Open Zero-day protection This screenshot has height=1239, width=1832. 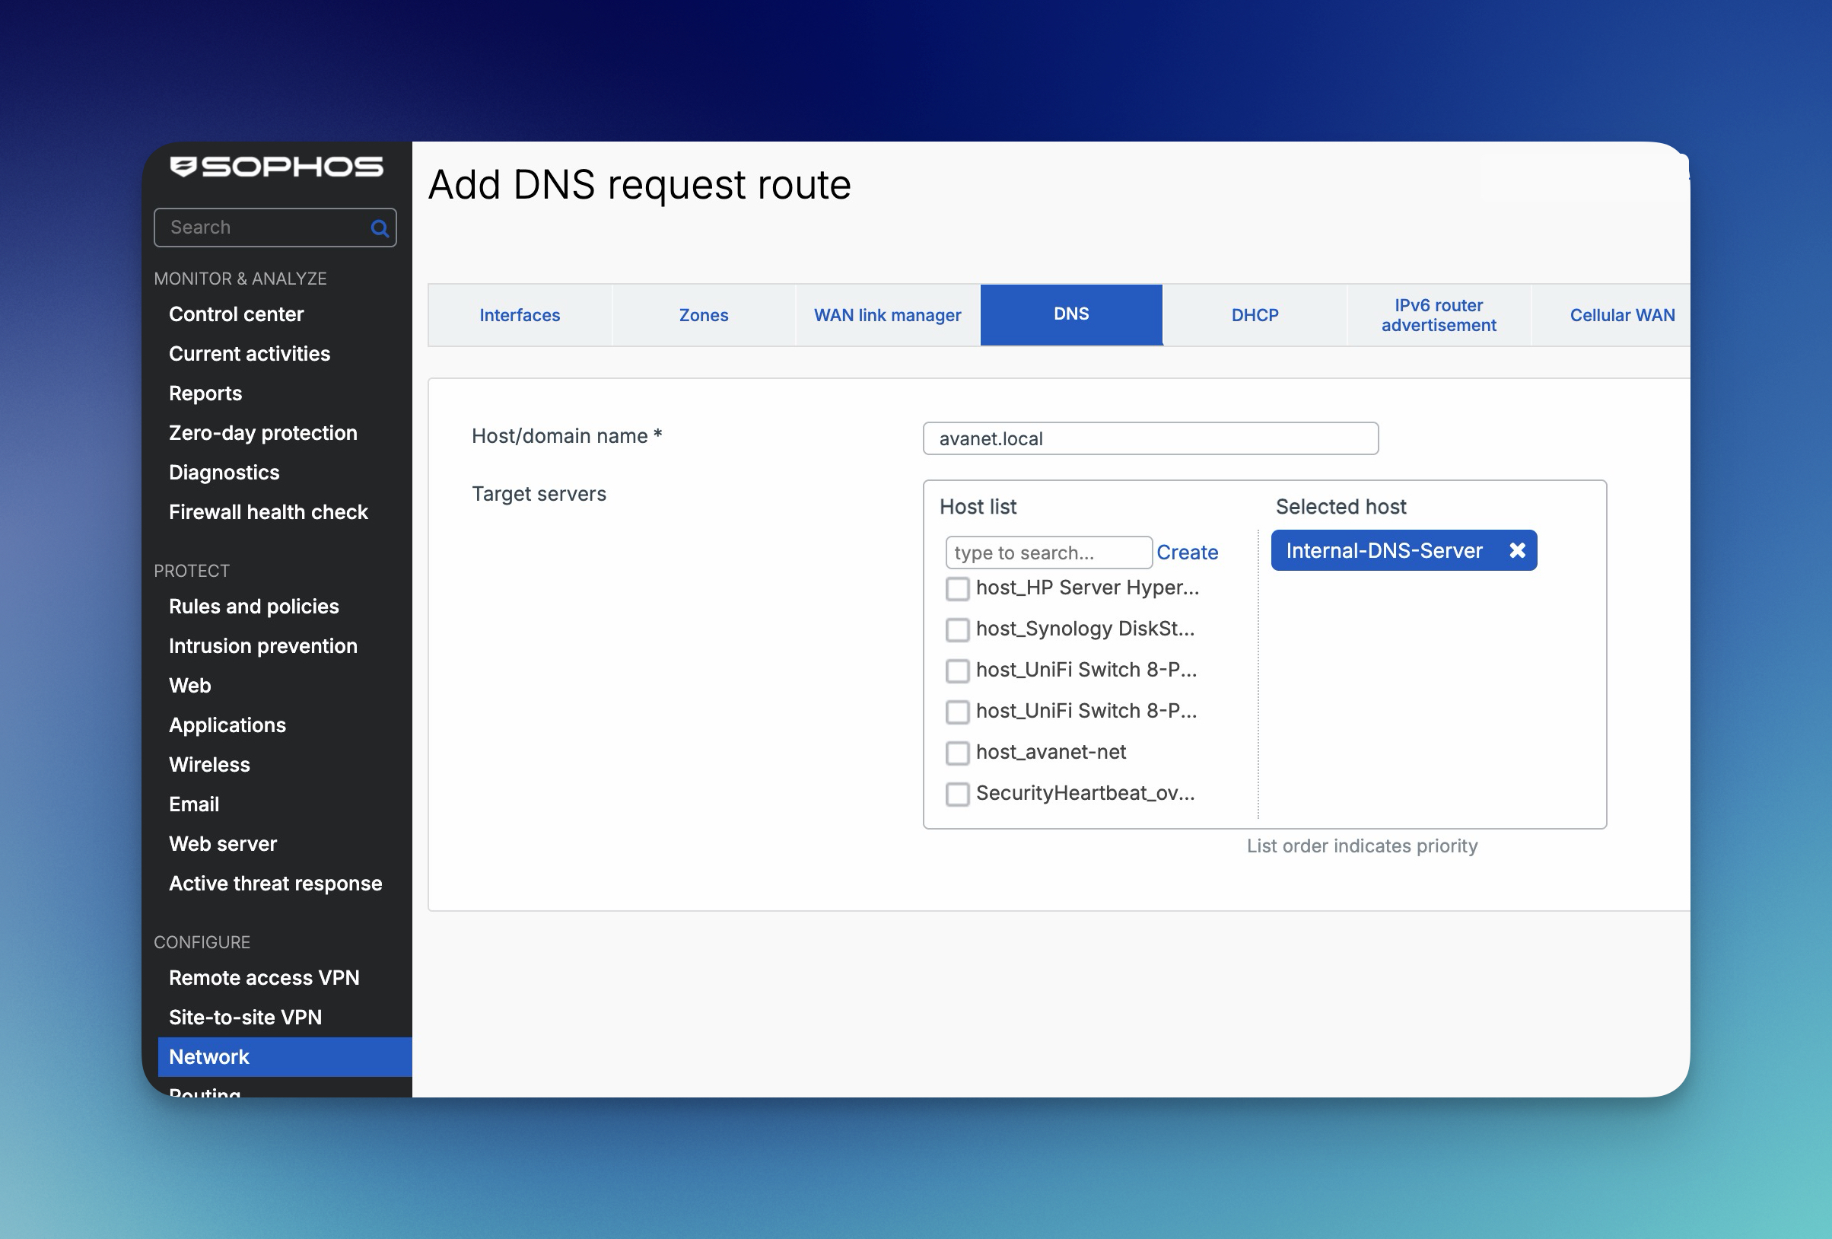[262, 432]
